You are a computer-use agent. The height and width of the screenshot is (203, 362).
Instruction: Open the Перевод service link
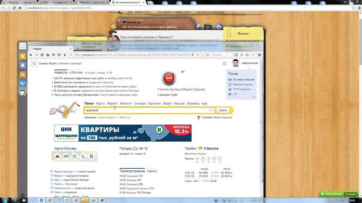click(x=193, y=103)
